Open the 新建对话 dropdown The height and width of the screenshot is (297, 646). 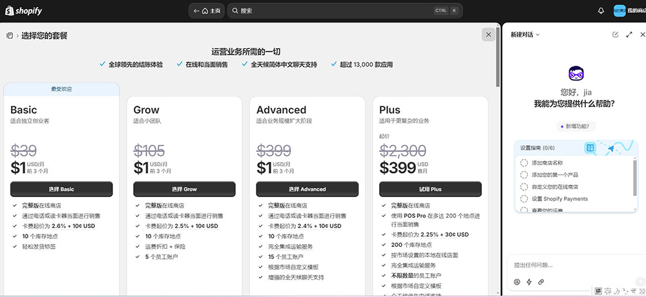[x=525, y=34]
